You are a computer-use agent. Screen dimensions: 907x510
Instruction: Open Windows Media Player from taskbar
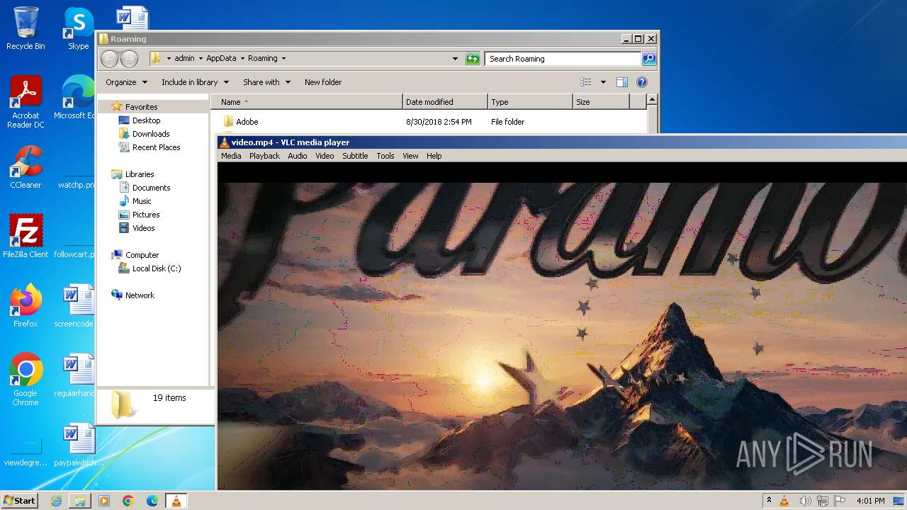point(104,501)
